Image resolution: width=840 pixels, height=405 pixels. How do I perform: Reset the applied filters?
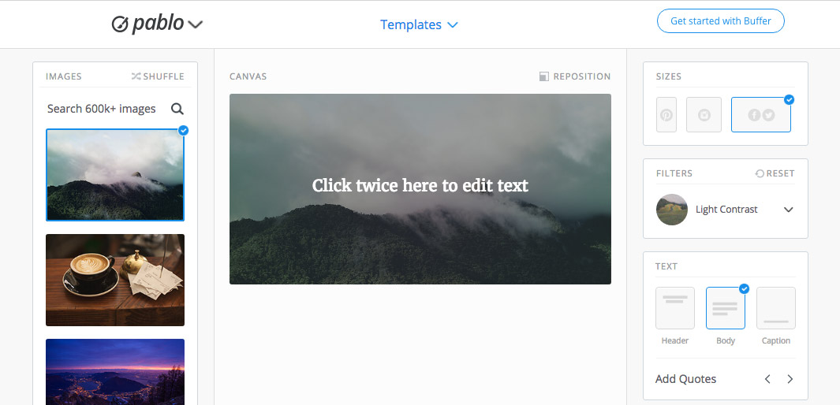[x=775, y=173]
